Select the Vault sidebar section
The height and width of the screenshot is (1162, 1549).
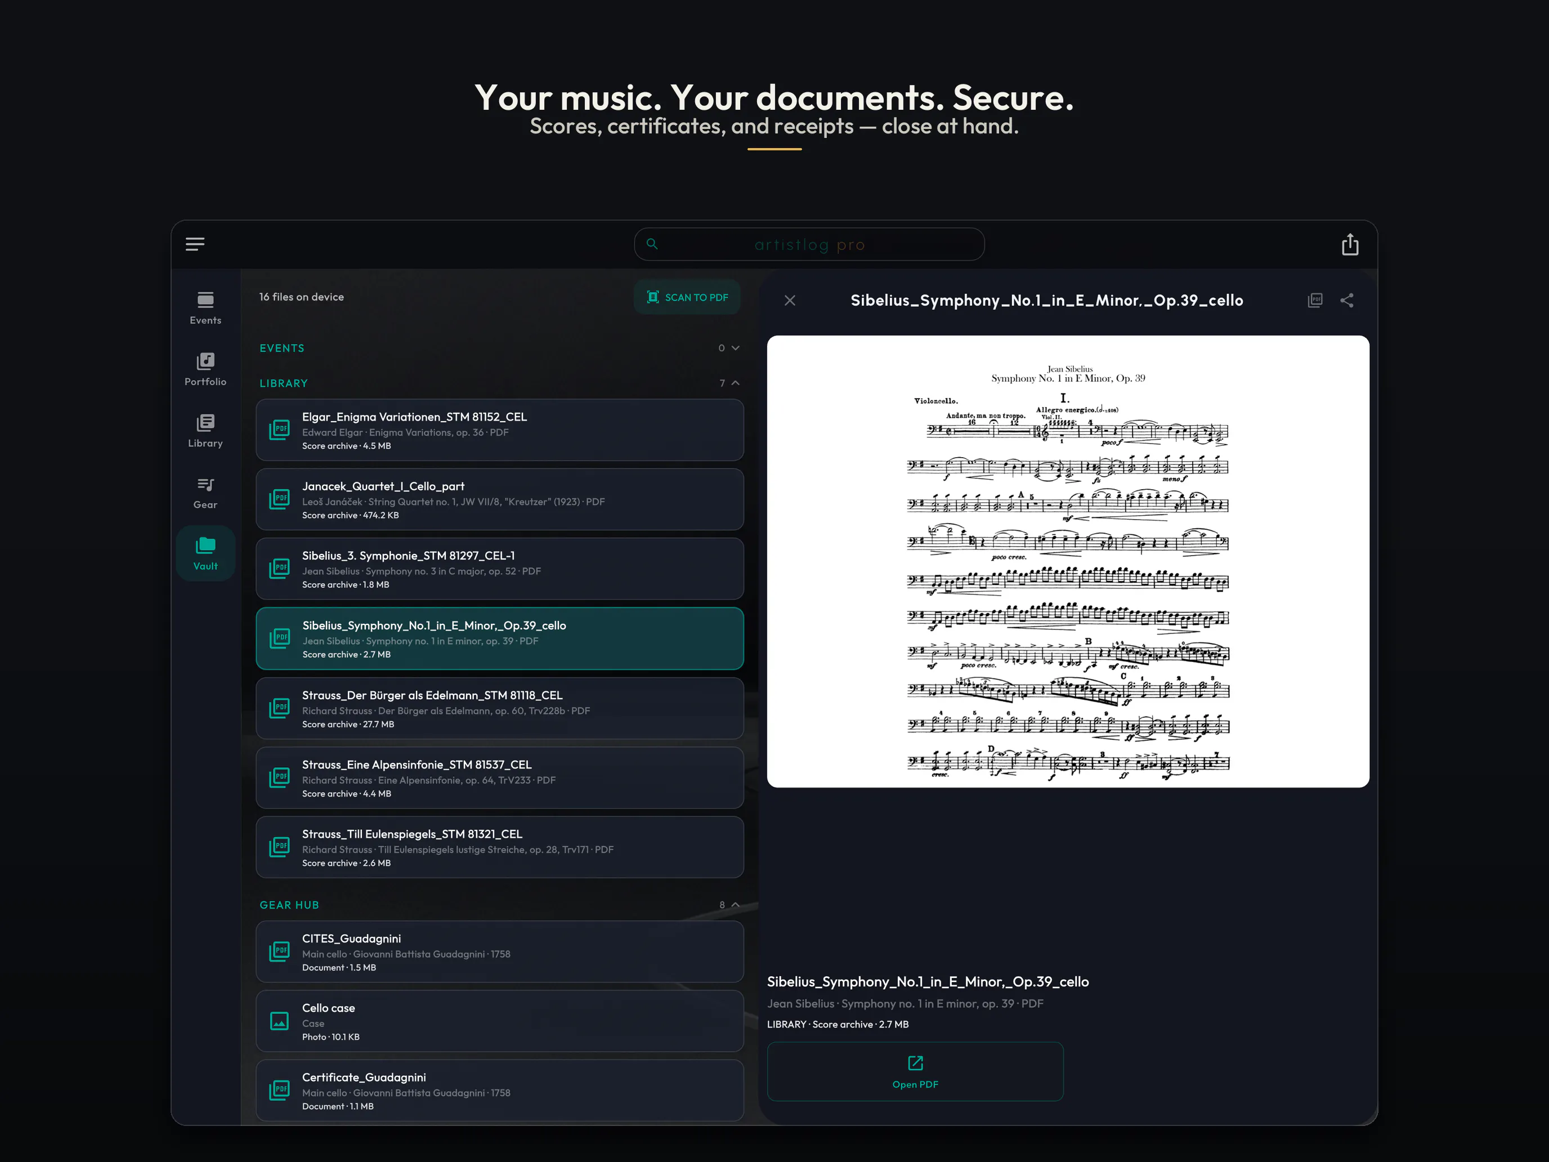click(x=205, y=554)
